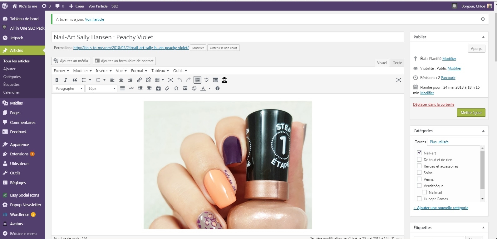The height and width of the screenshot is (239, 497).
Task: Paste as text with the clipboard icon
Action: coord(158,89)
